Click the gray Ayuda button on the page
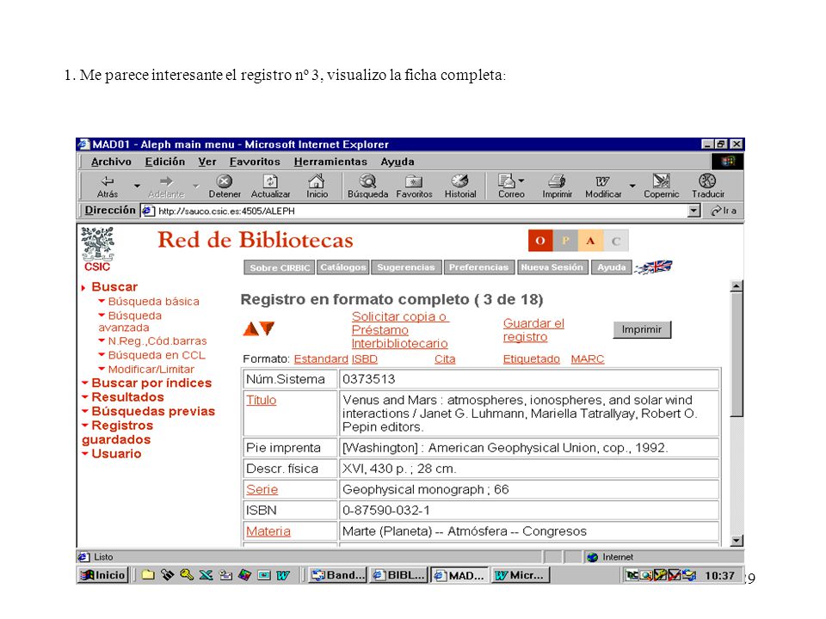826x619 pixels. pos(611,267)
